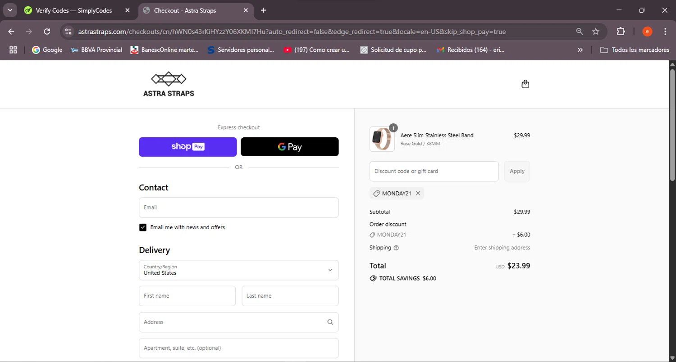Click the Enter shipping address text
Viewport: 676px width, 362px height.
pos(502,248)
